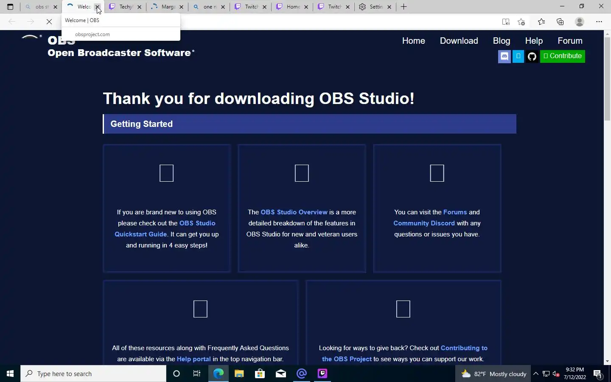This screenshot has height=382, width=611.
Task: Open the purple @ app on taskbar
Action: pyautogui.click(x=302, y=374)
